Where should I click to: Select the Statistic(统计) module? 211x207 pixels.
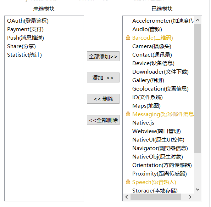[x=24, y=55]
